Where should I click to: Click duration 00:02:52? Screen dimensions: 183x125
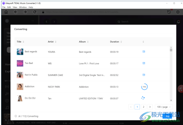[114, 75]
